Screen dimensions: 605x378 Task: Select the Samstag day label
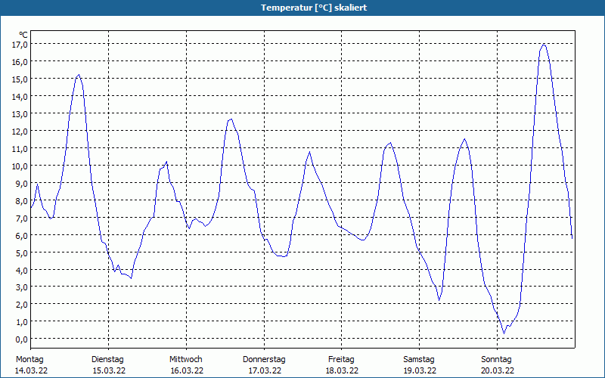coord(419,360)
